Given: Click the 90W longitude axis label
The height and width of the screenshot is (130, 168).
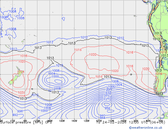Looking at the screenshot, I should point(136,121).
